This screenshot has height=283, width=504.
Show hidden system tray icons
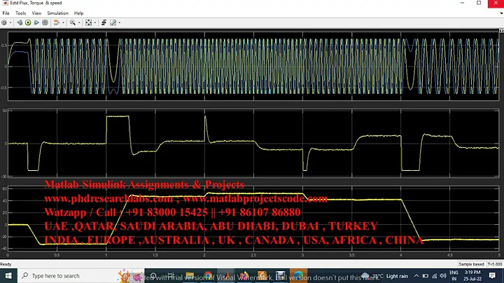point(416,276)
